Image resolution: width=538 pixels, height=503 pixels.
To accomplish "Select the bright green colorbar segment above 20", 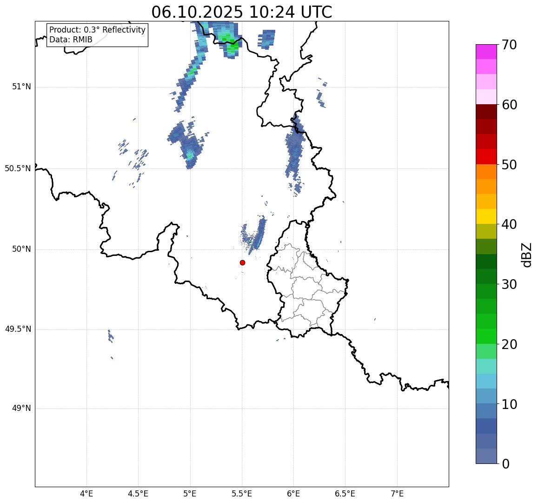I will [x=486, y=336].
